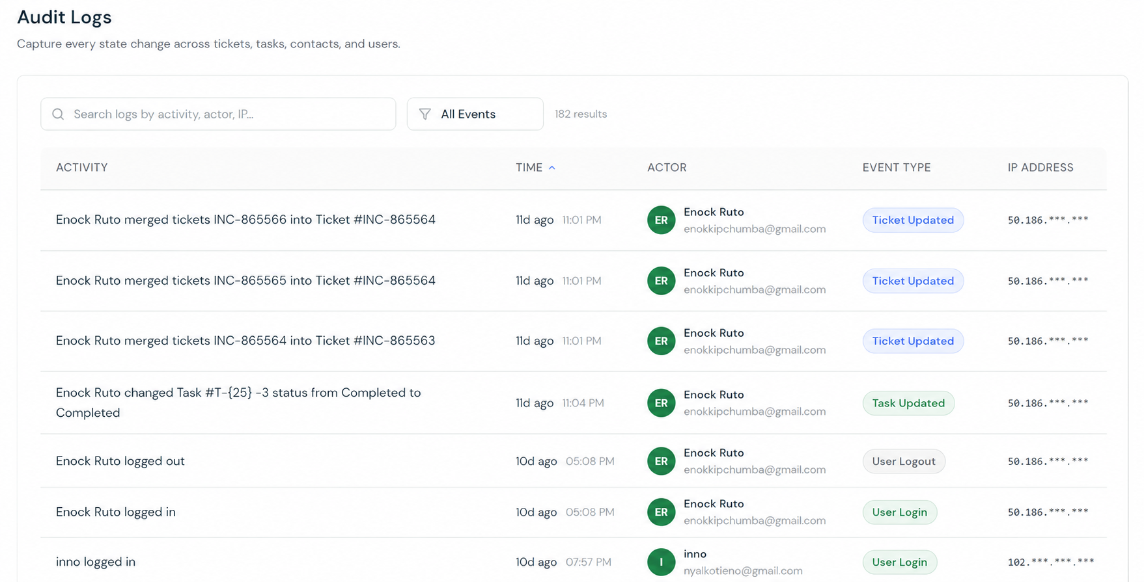Image resolution: width=1144 pixels, height=582 pixels.
Task: Select activity 'Enock Ruto logged in'
Action: pyautogui.click(x=116, y=512)
